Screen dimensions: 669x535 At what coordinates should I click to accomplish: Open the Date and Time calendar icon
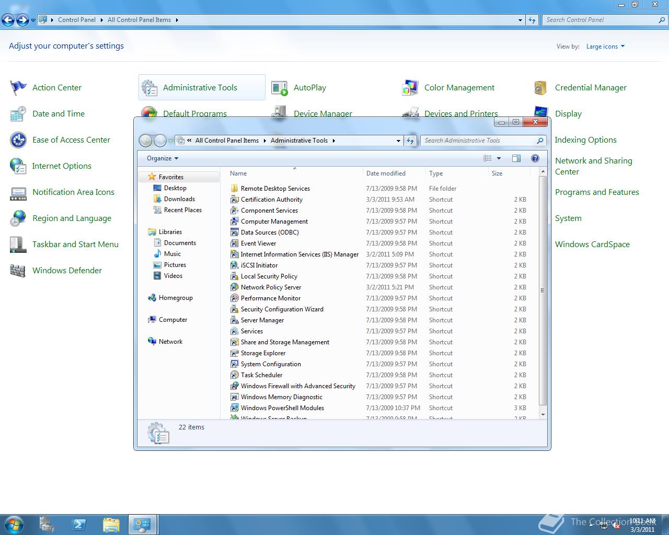click(18, 114)
